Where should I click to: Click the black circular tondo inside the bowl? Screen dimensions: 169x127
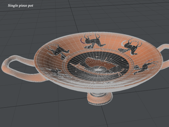[98, 66]
